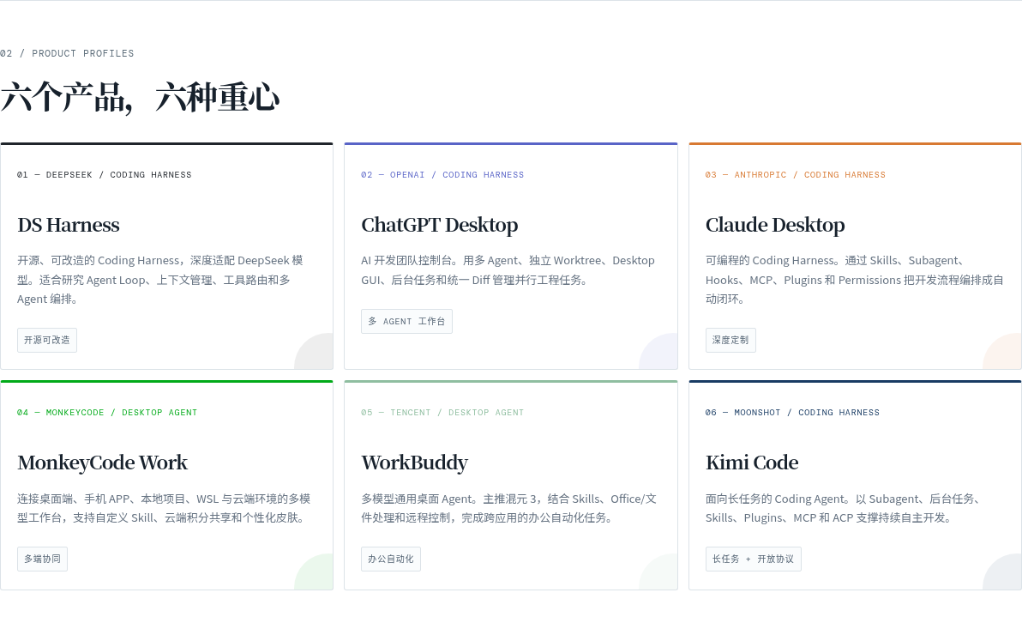Select the 多 AGENT 工作台 tag

tap(406, 321)
